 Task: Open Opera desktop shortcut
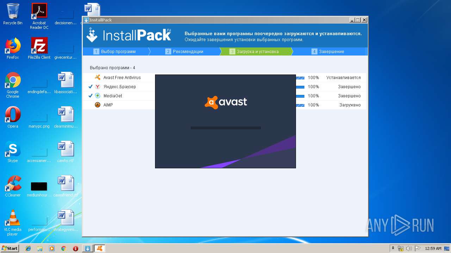[13, 117]
